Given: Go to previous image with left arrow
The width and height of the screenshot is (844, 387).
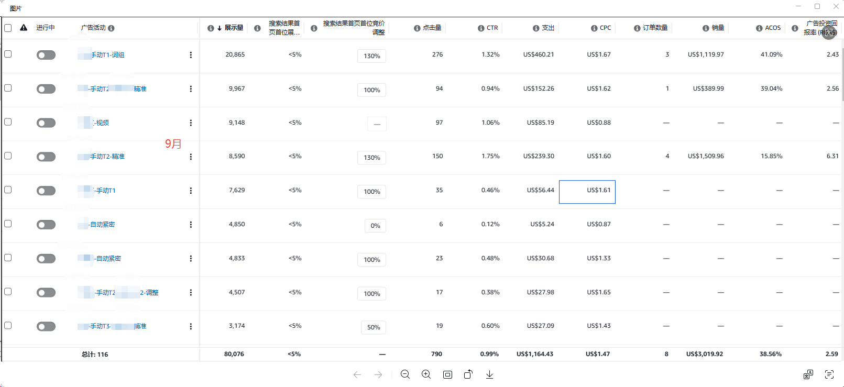Looking at the screenshot, I should pos(357,375).
